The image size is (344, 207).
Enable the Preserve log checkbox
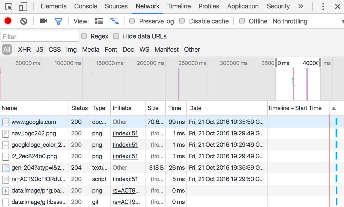click(x=132, y=21)
